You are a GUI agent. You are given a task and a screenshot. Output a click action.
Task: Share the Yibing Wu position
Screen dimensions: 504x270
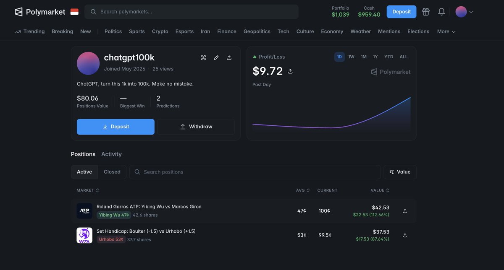[x=405, y=211]
